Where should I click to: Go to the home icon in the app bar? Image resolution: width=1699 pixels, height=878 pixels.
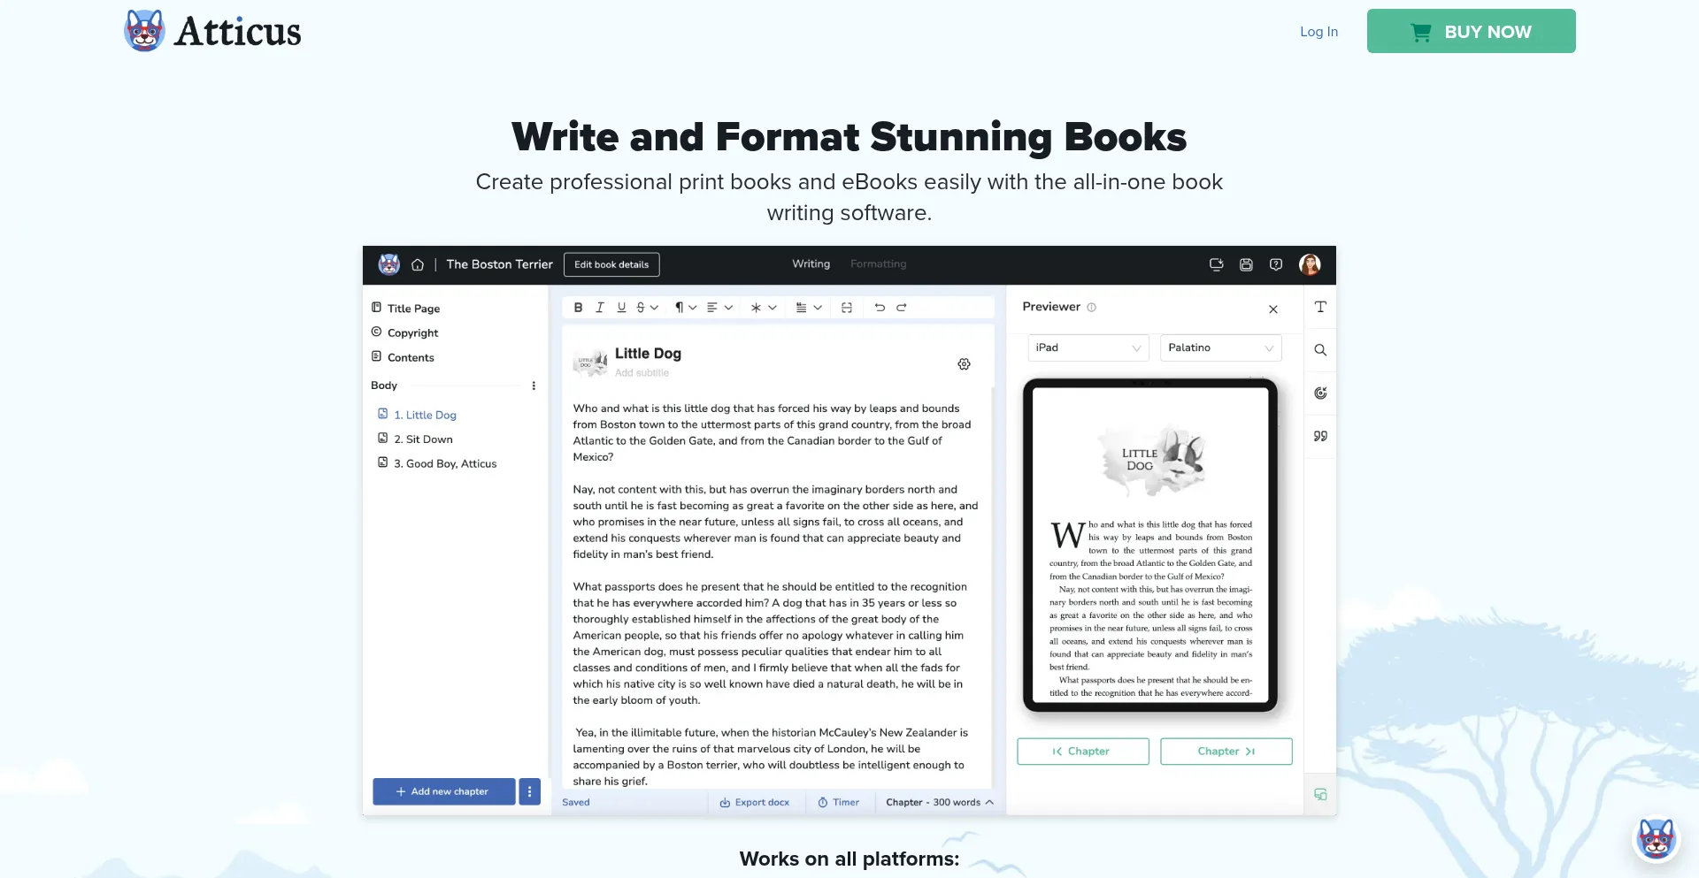point(418,264)
